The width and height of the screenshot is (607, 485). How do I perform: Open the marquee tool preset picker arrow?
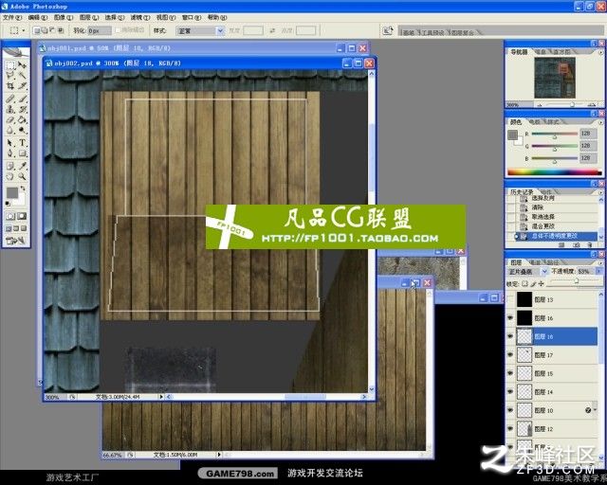(x=24, y=30)
